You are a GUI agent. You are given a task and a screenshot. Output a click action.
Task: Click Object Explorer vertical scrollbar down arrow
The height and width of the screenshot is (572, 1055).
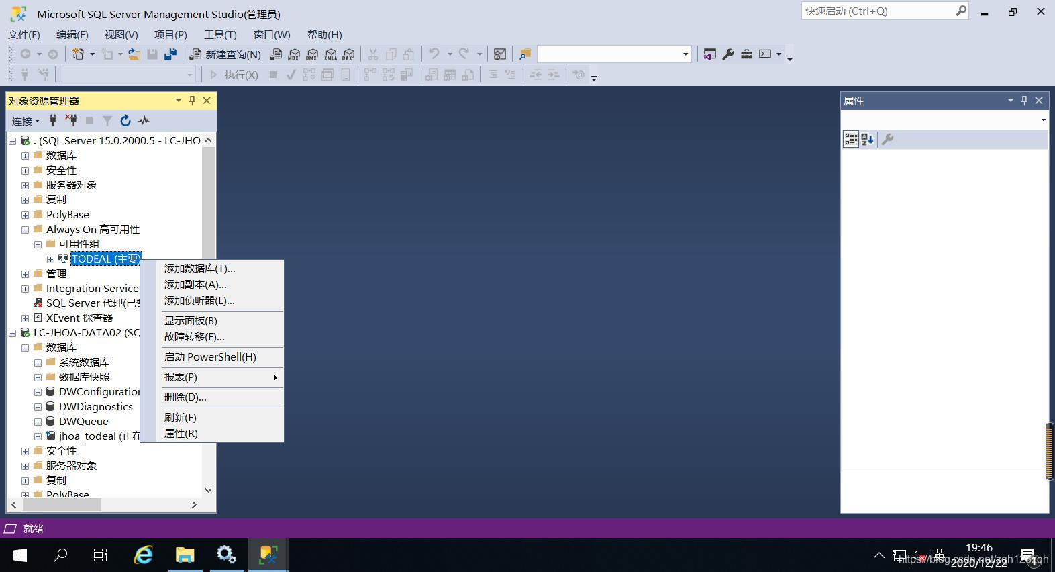[x=208, y=490]
